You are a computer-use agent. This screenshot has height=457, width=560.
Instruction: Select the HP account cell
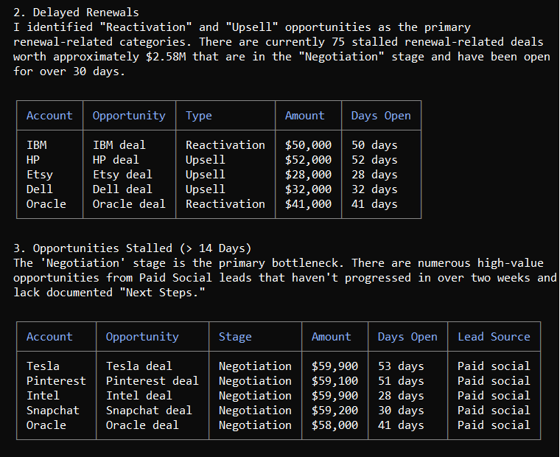33,160
